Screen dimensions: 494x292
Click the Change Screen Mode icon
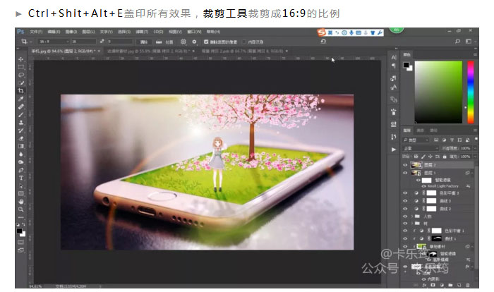(x=21, y=250)
